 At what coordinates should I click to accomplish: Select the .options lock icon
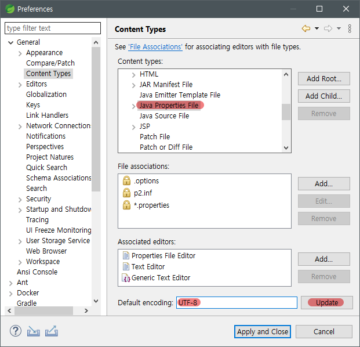[x=126, y=180]
